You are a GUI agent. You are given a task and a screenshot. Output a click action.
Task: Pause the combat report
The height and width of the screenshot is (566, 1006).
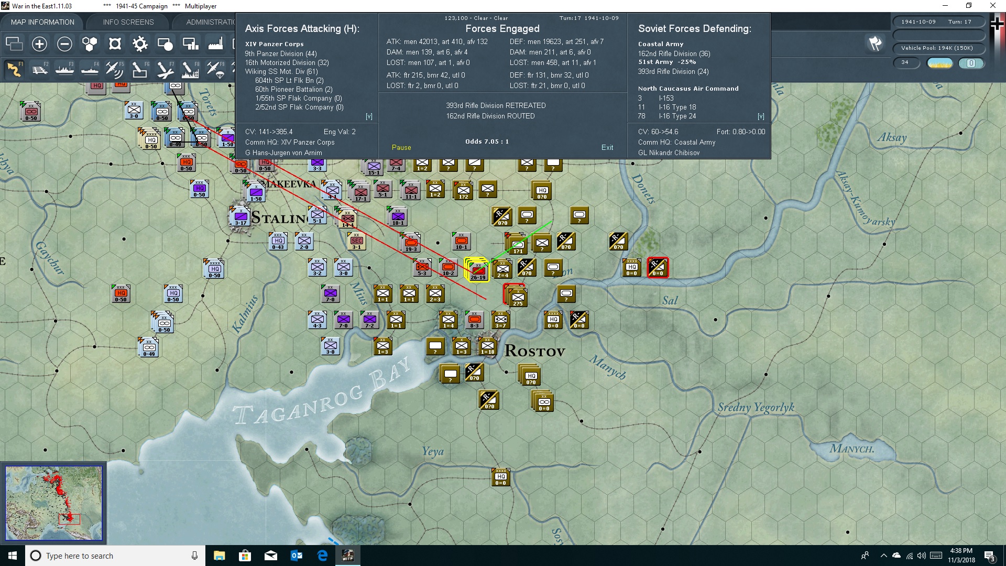[x=401, y=148]
